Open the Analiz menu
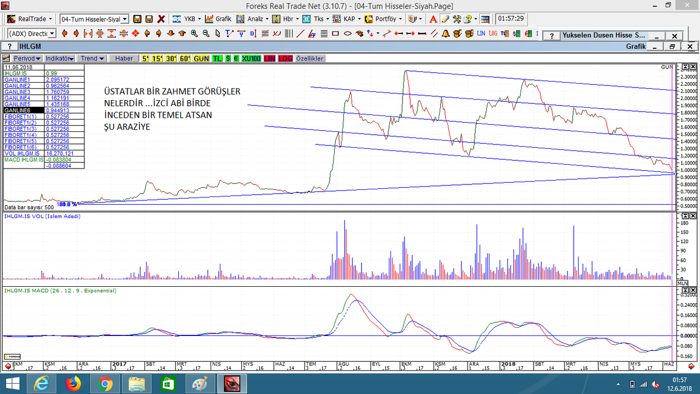 tap(252, 19)
